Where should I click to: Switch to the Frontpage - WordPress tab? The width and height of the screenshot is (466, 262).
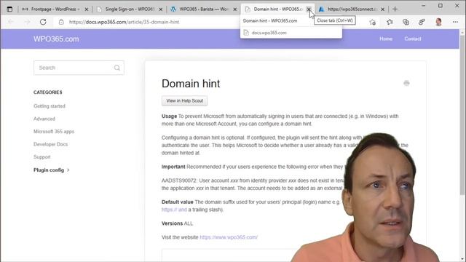click(55, 9)
